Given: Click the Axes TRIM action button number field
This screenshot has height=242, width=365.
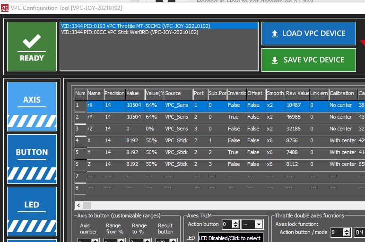Looking at the screenshot, I should click(x=227, y=225).
